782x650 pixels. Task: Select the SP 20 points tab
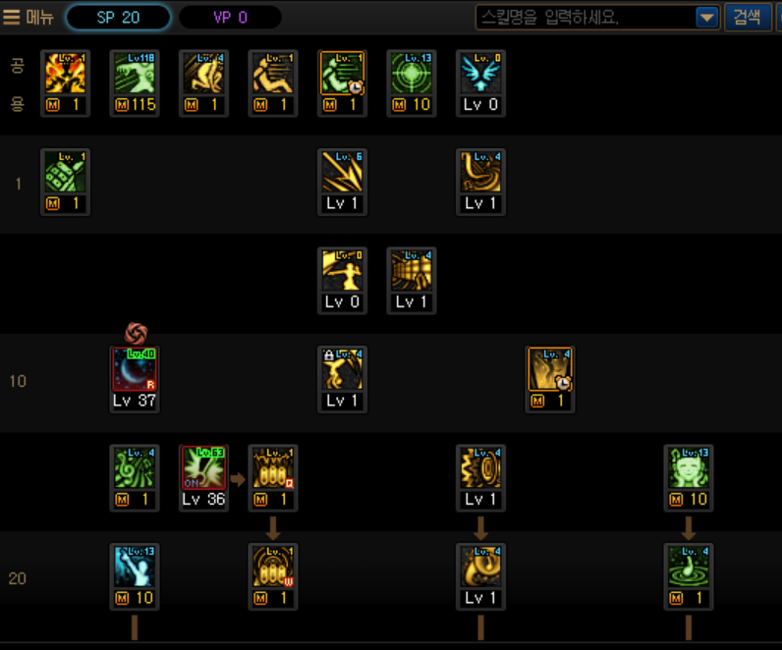pyautogui.click(x=118, y=18)
